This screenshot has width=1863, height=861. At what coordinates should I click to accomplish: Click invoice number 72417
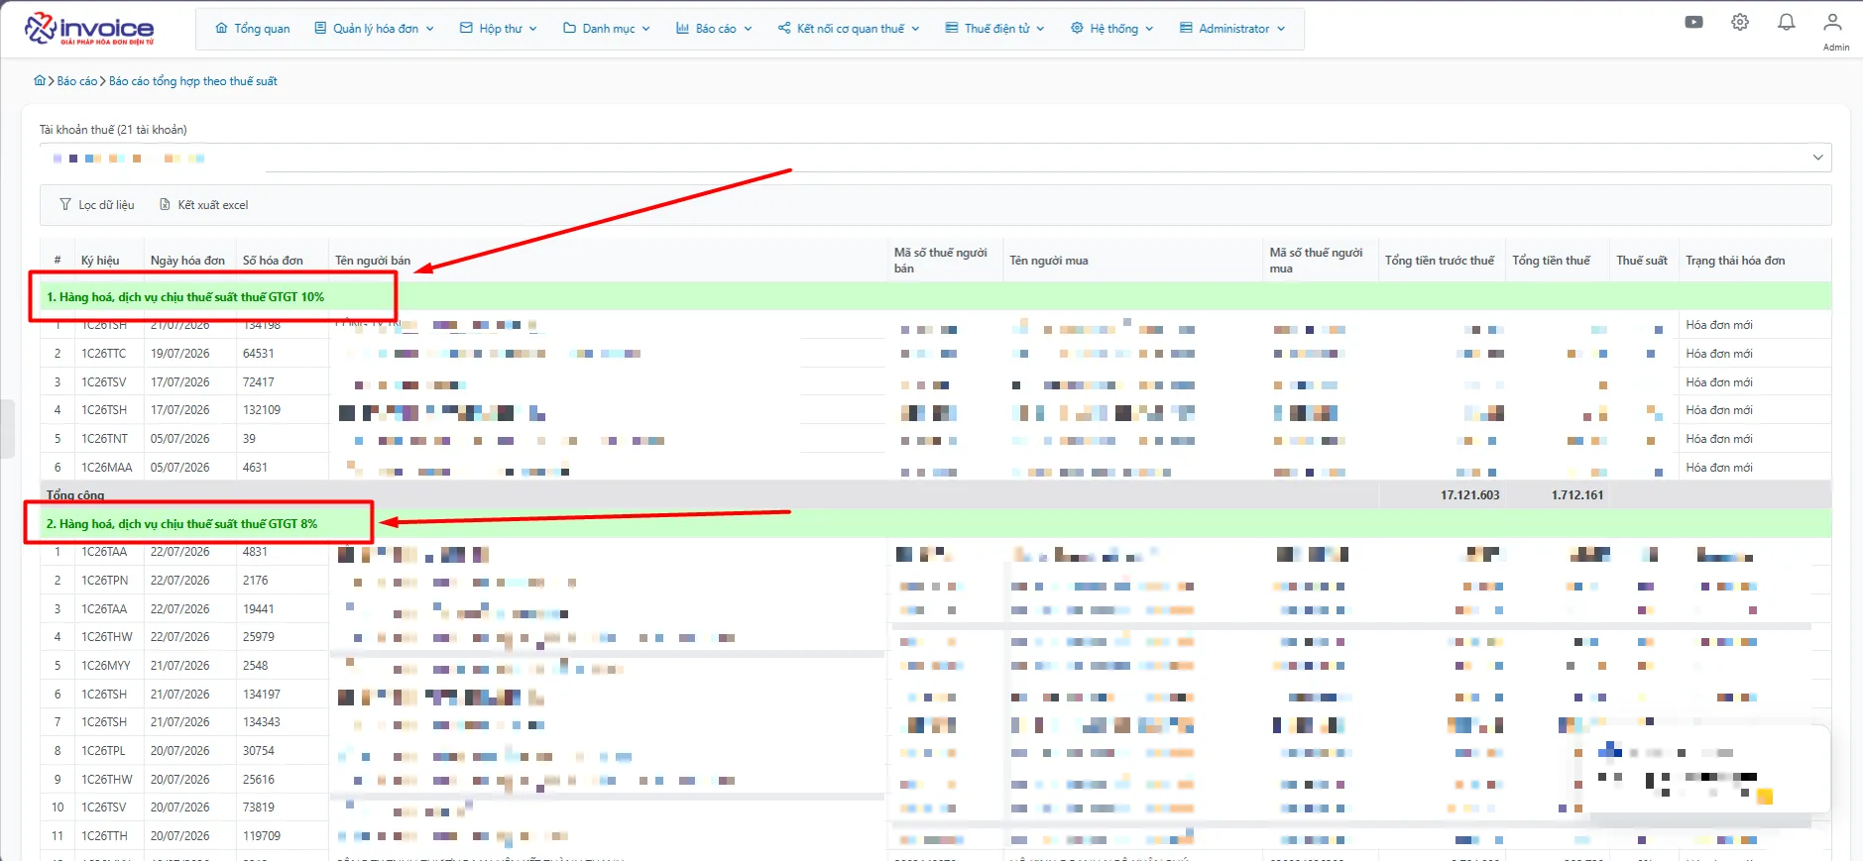tap(259, 382)
